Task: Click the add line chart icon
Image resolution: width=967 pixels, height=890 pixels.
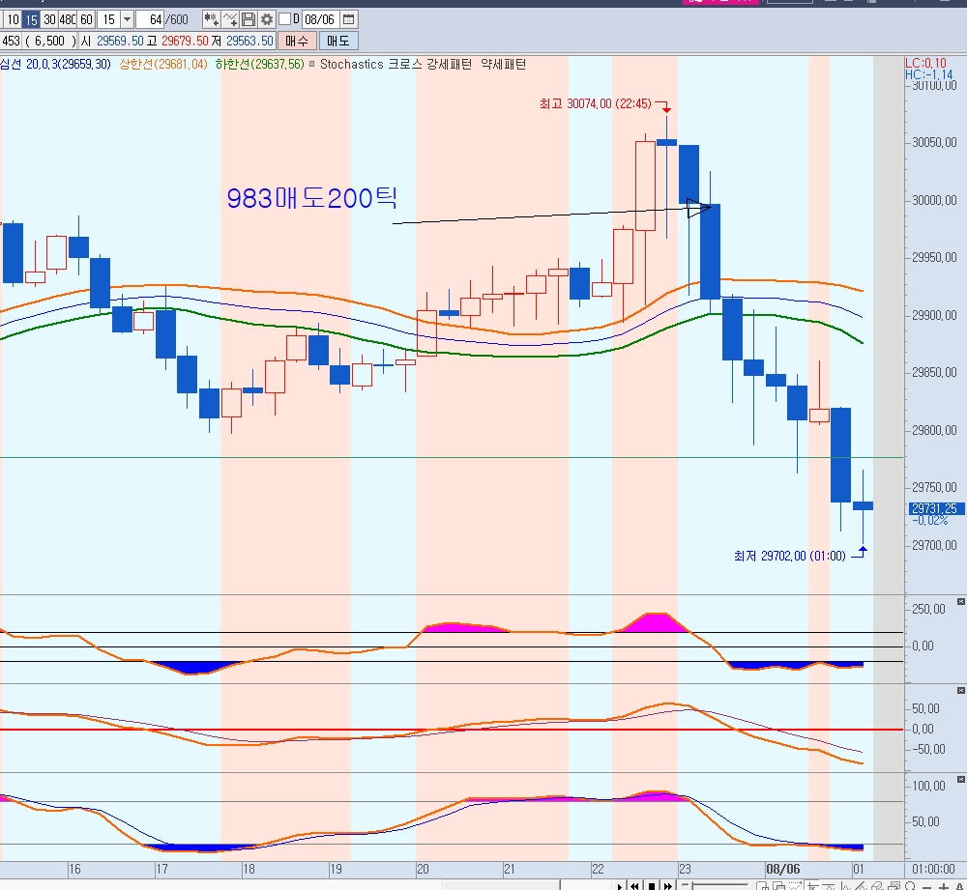Action: click(230, 19)
